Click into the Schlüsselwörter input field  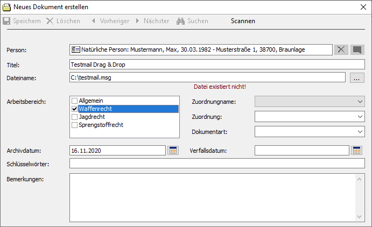[x=217, y=164]
